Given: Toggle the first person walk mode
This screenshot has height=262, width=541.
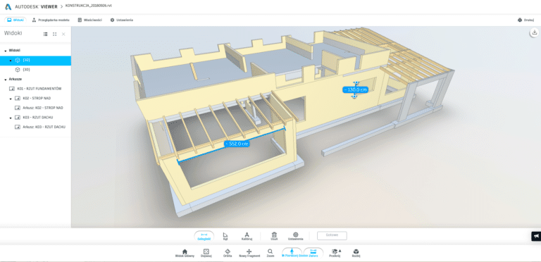Looking at the screenshot, I should click(x=292, y=253).
